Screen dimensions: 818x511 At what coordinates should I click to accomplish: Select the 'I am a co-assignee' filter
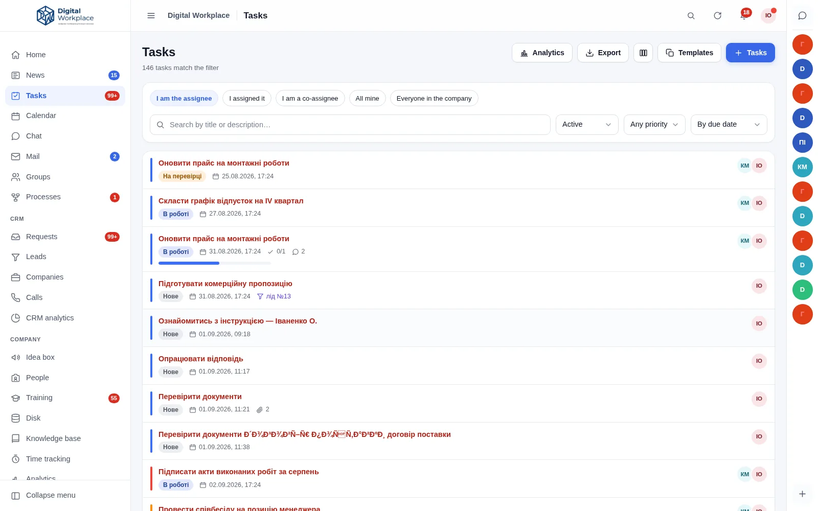click(x=310, y=98)
